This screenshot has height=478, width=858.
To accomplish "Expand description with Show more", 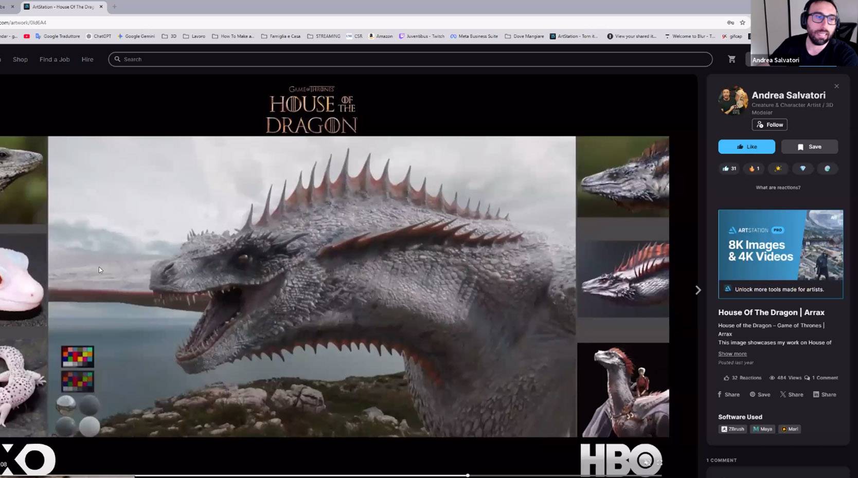I will click(x=732, y=354).
